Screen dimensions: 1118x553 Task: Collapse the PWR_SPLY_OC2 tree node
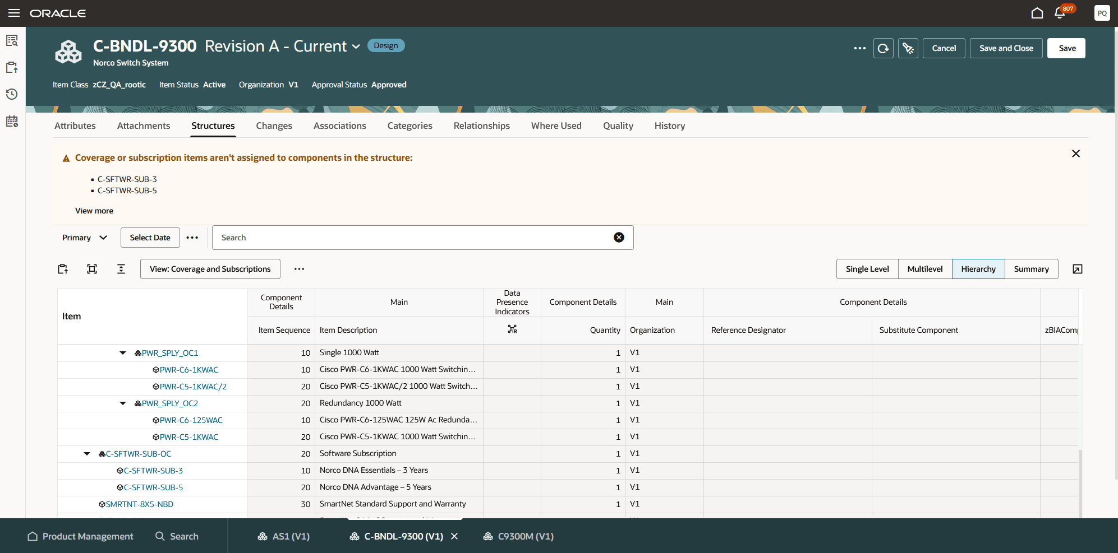tap(123, 403)
